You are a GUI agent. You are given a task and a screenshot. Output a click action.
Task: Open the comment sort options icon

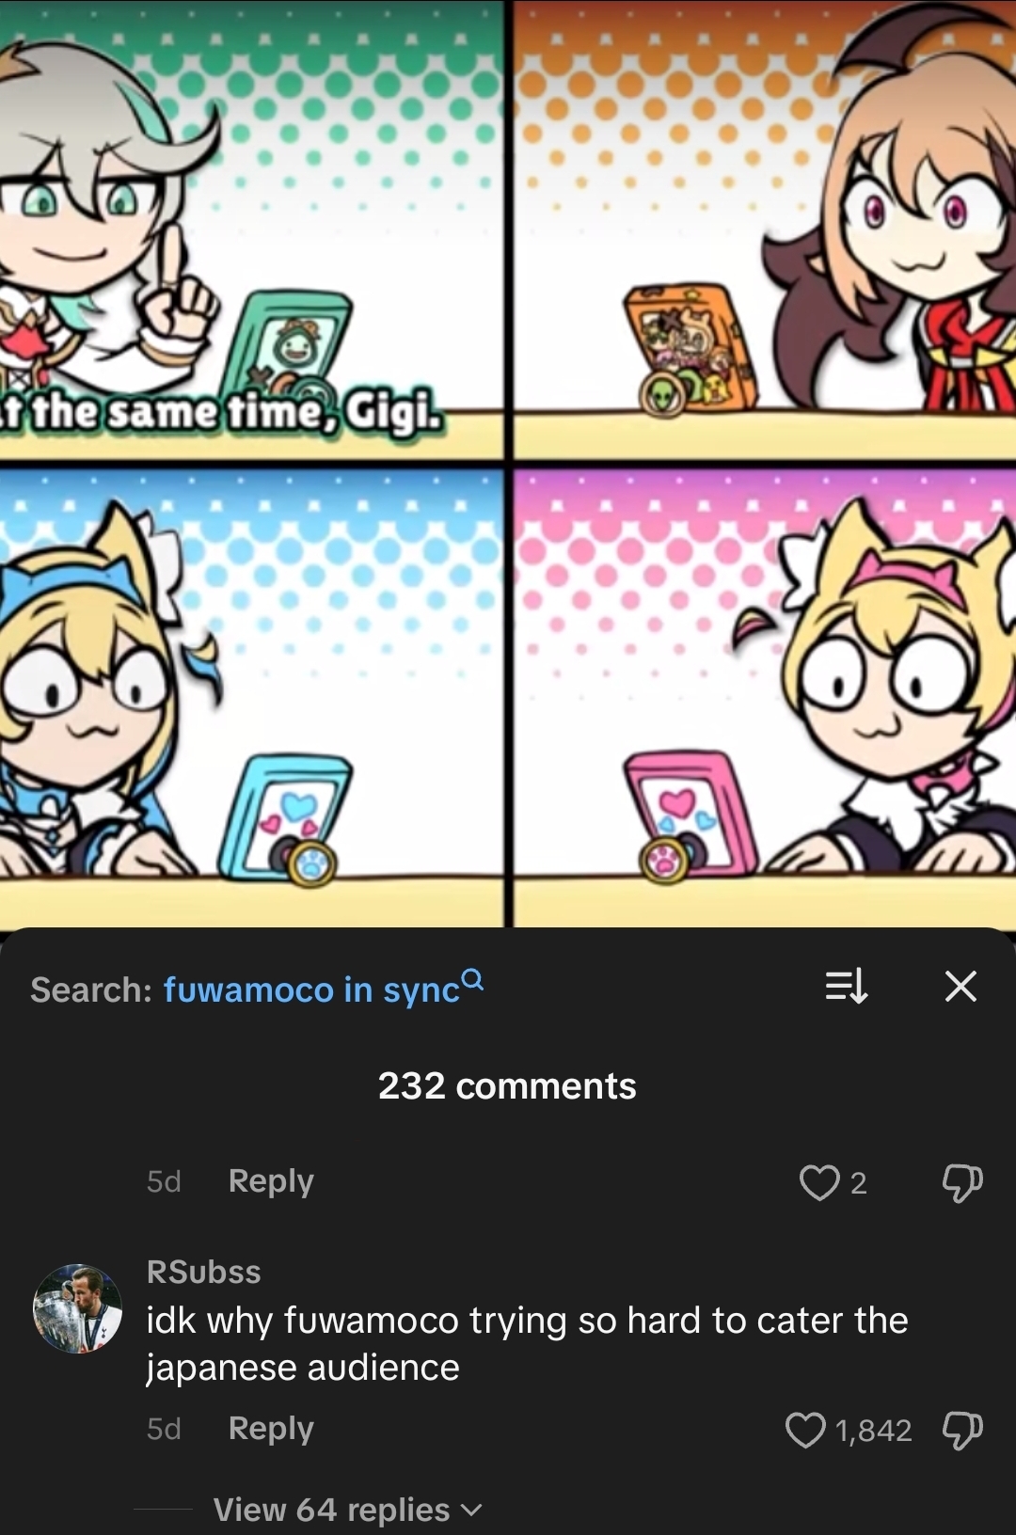[846, 987]
